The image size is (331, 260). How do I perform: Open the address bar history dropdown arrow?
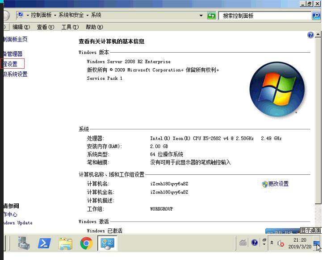click(x=201, y=16)
